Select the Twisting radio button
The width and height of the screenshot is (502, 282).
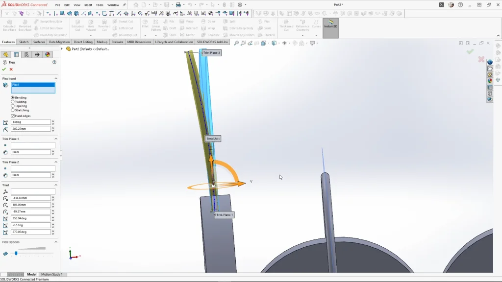(x=13, y=102)
